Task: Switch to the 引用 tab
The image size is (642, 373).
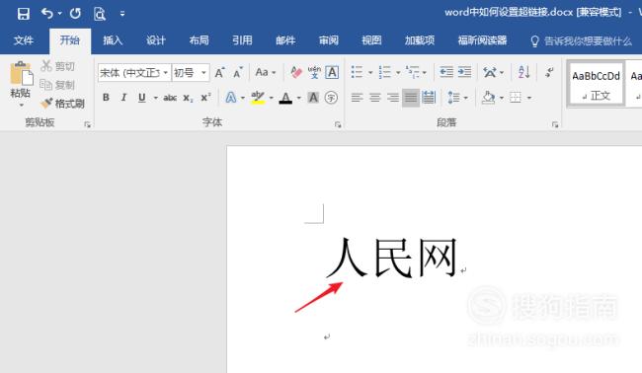Action: pyautogui.click(x=242, y=40)
